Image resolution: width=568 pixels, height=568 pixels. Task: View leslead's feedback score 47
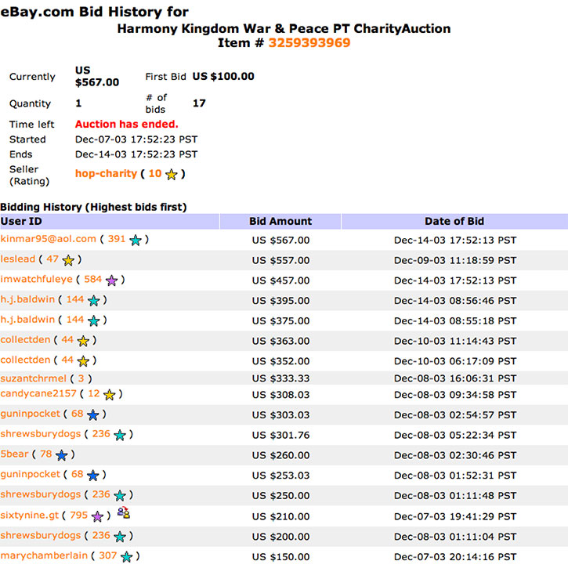point(52,259)
